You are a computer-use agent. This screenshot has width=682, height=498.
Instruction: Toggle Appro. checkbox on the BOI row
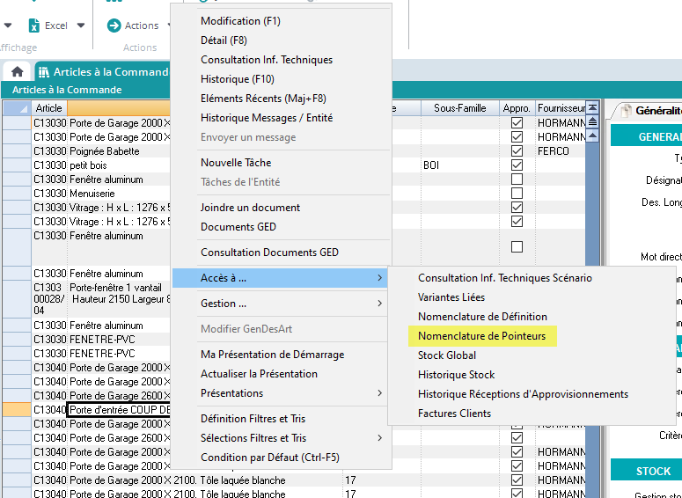click(x=517, y=165)
